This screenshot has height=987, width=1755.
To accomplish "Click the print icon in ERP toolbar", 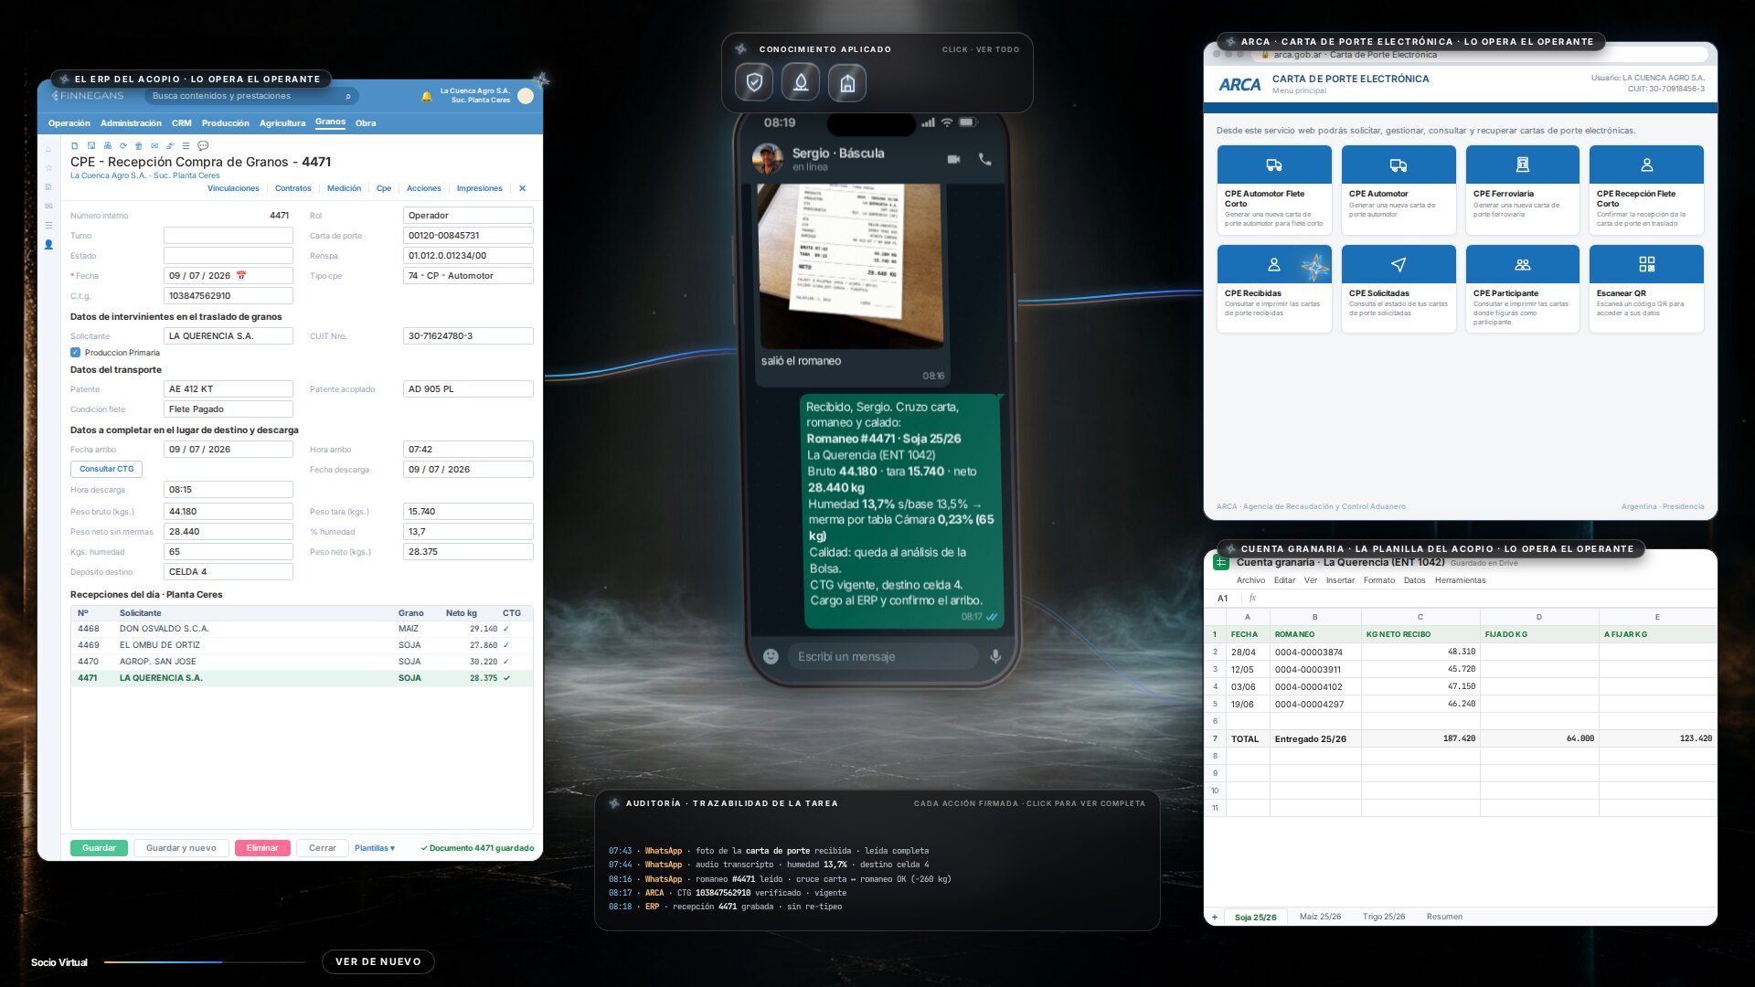I will click(x=107, y=145).
